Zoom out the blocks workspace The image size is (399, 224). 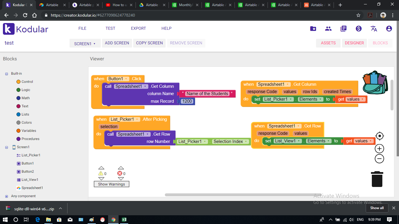[x=379, y=159]
